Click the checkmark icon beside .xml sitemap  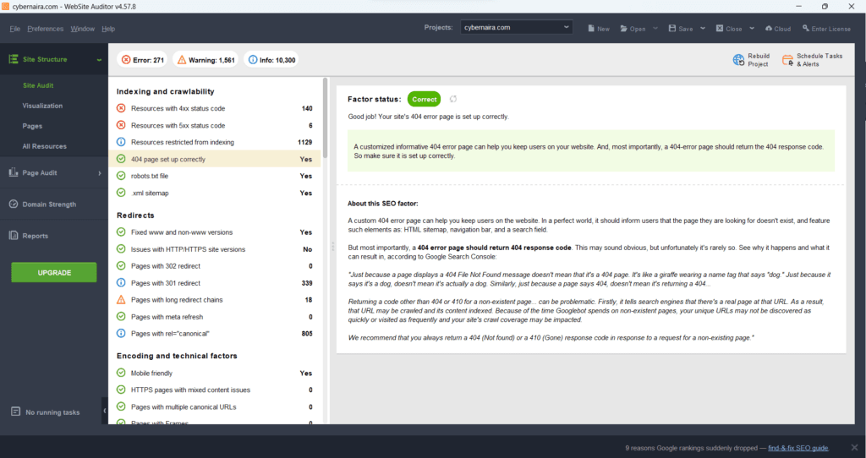click(121, 193)
